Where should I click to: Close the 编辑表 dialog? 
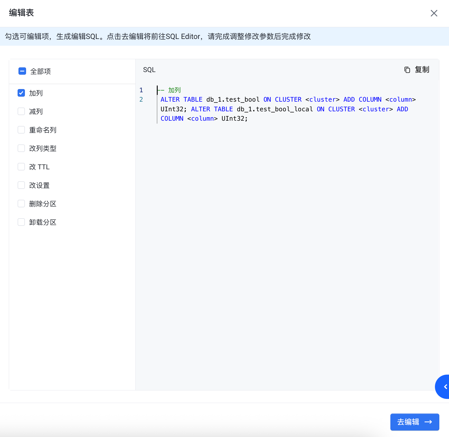[434, 13]
